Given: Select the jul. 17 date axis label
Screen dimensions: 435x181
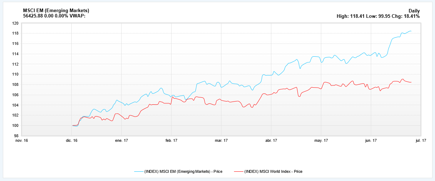Looking at the screenshot, I should [421, 140].
